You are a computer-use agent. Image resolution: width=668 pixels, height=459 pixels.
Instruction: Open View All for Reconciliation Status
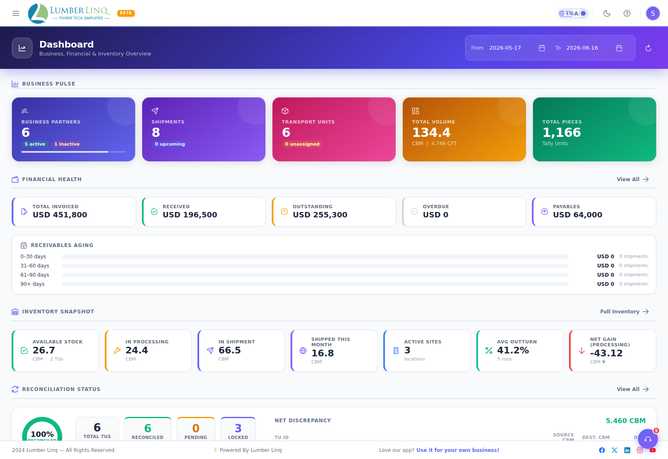pos(633,389)
